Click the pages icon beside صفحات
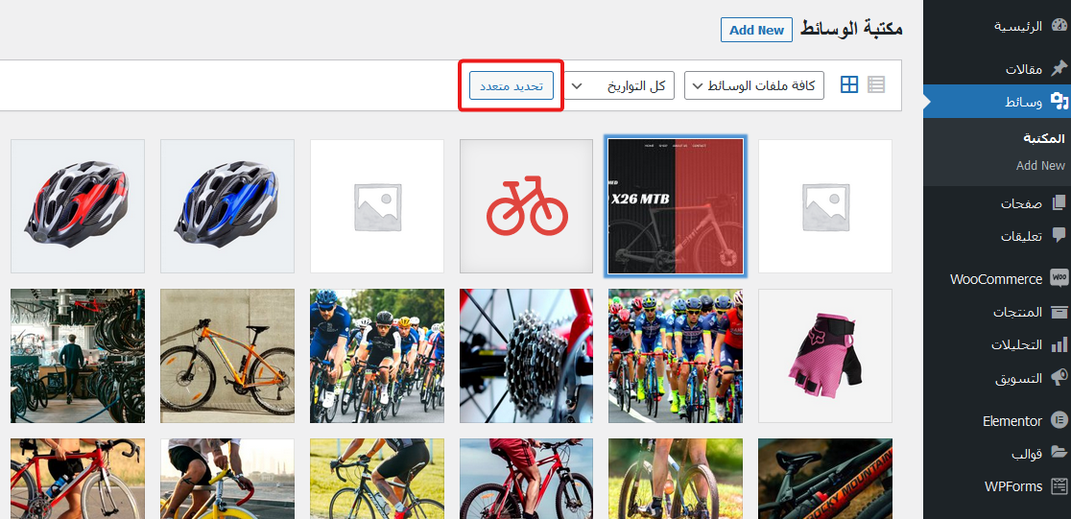The height and width of the screenshot is (519, 1071). pyautogui.click(x=1059, y=202)
